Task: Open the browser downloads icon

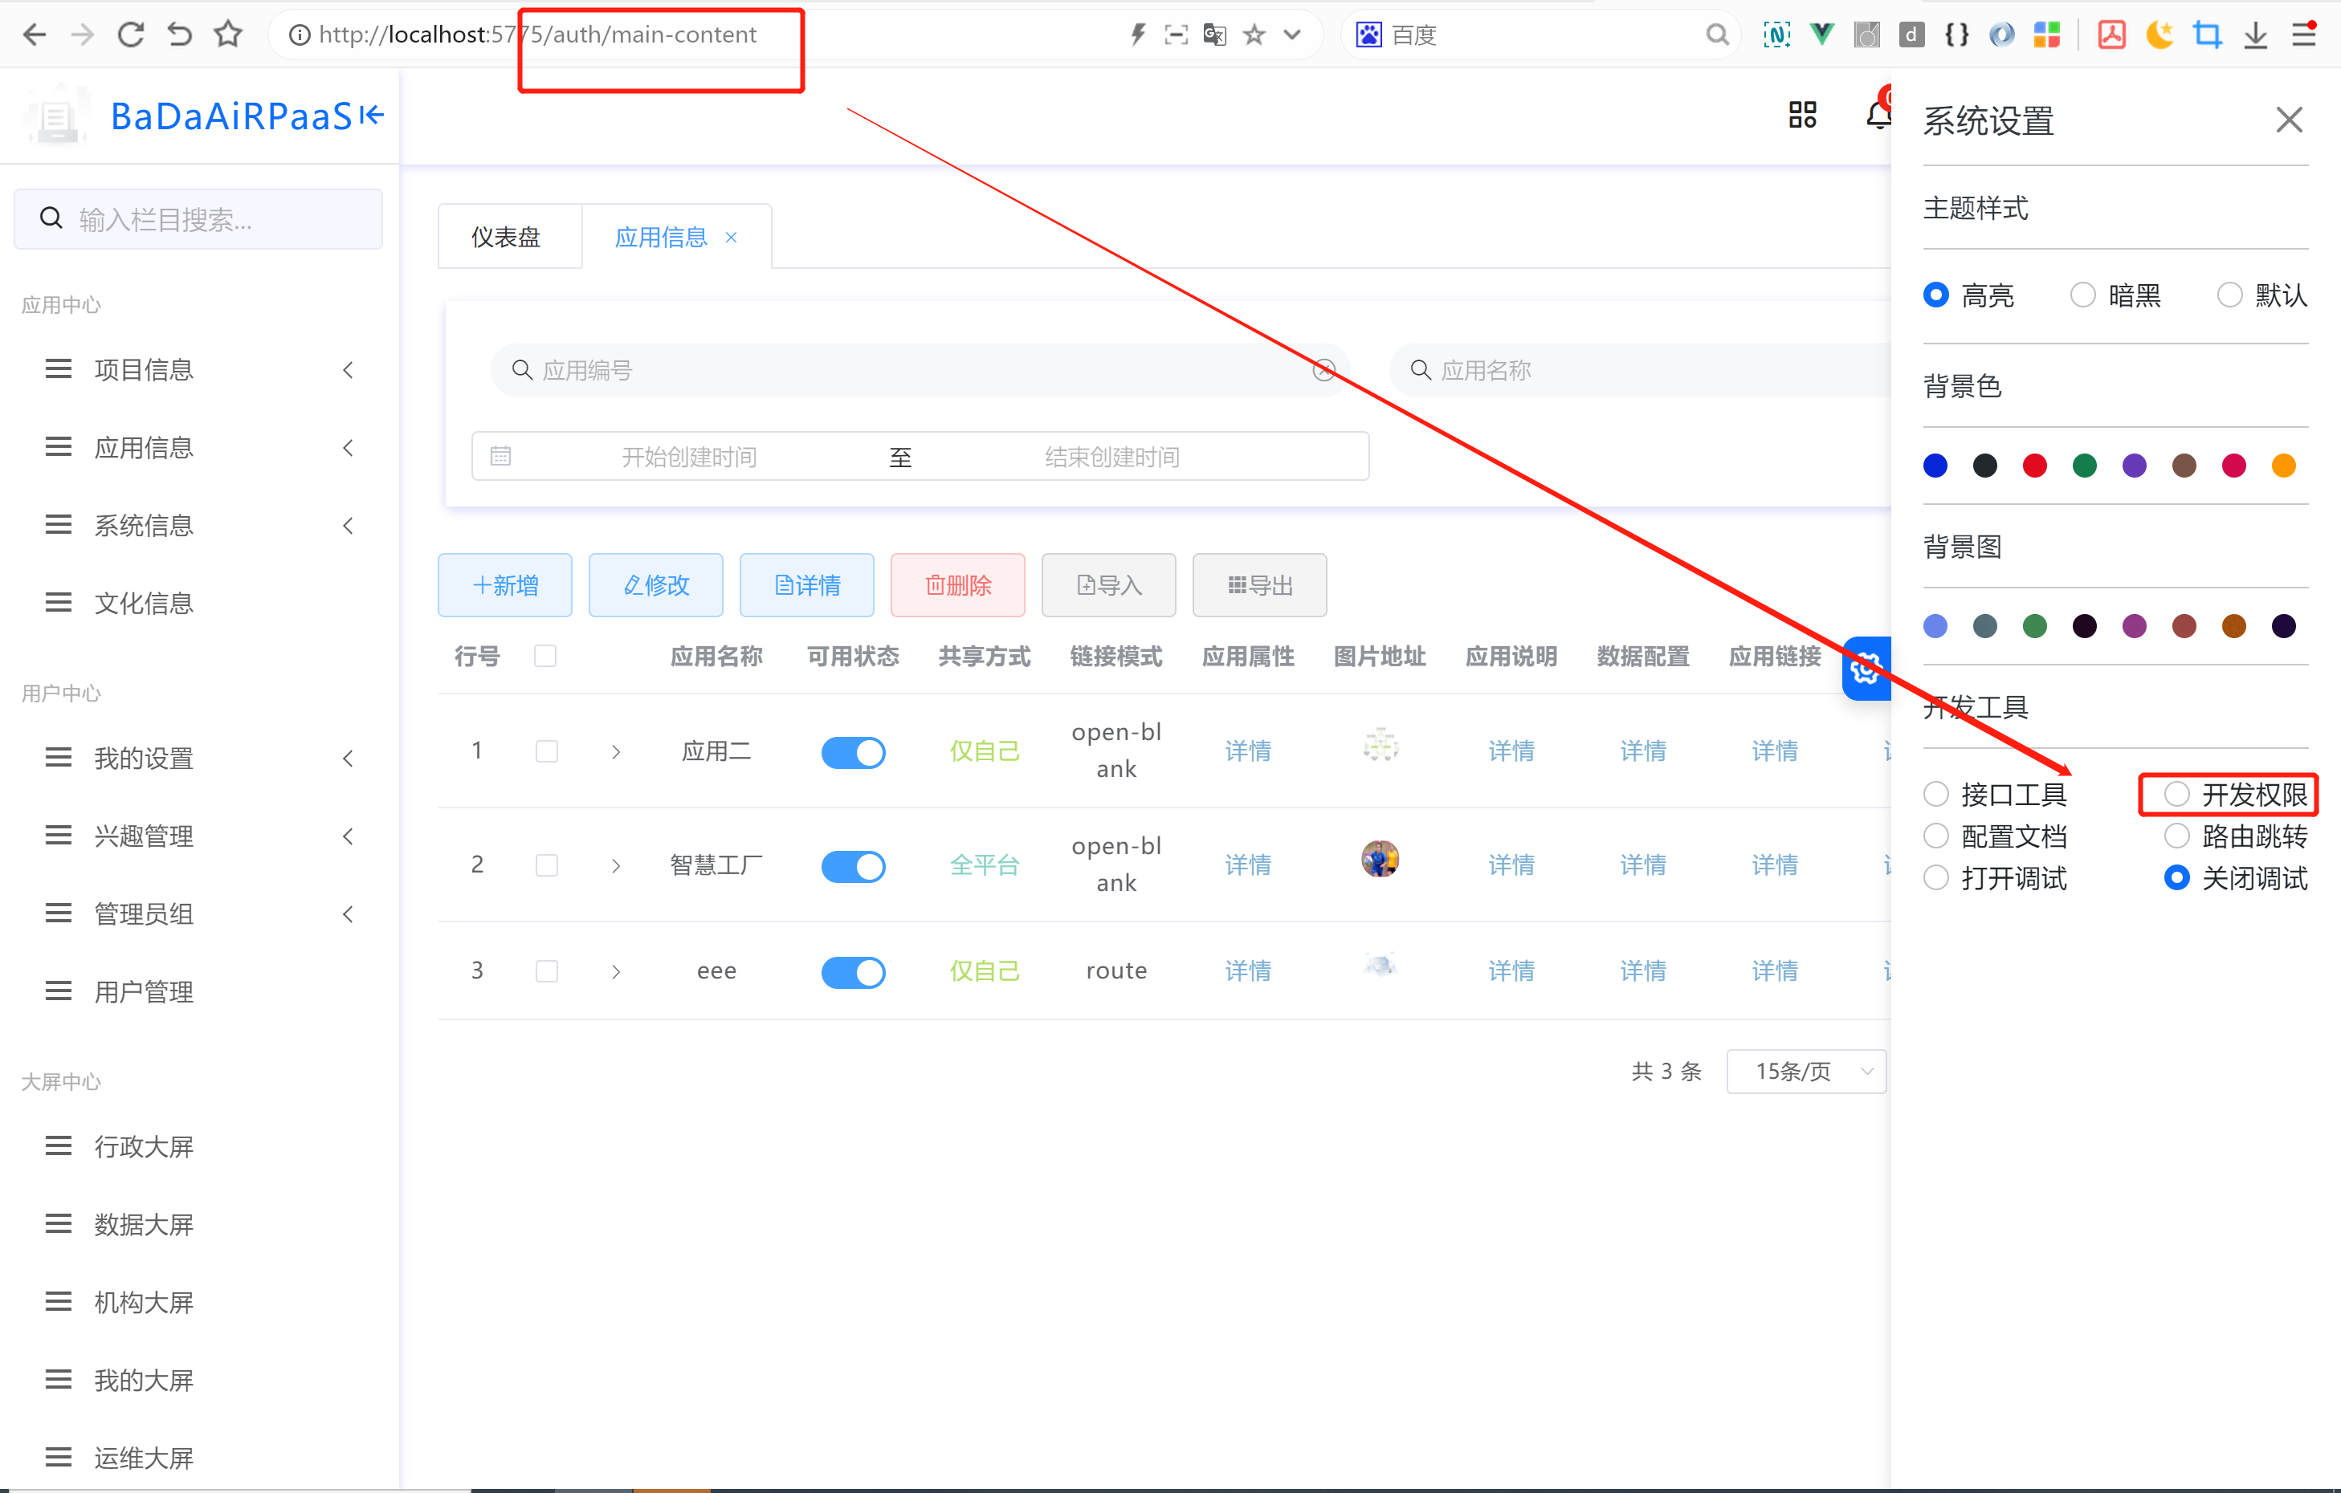Action: pyautogui.click(x=2255, y=35)
